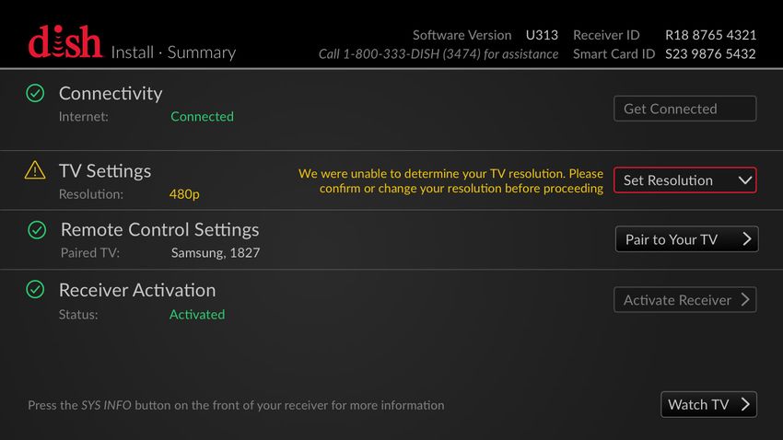
Task: Click the Remote Control Settings check icon
Action: coord(37,230)
